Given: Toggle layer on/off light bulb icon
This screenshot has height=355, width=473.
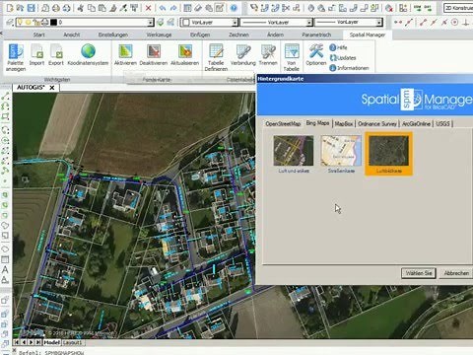Looking at the screenshot, I should [21, 22].
